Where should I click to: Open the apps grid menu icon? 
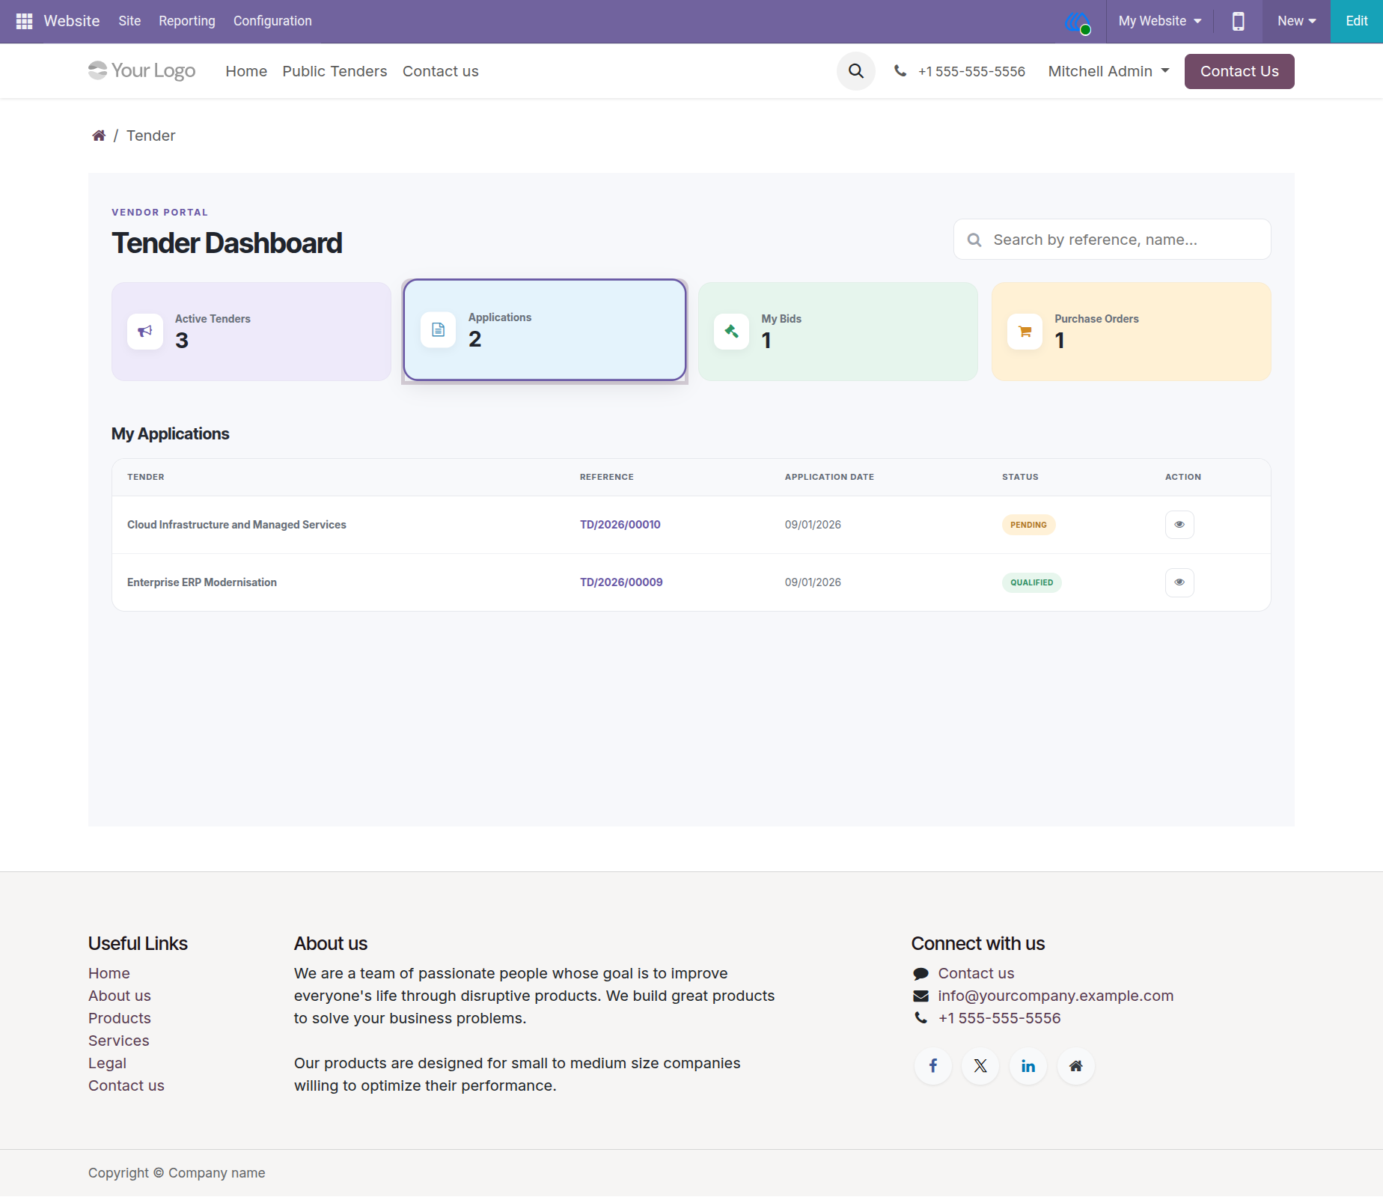(x=24, y=21)
